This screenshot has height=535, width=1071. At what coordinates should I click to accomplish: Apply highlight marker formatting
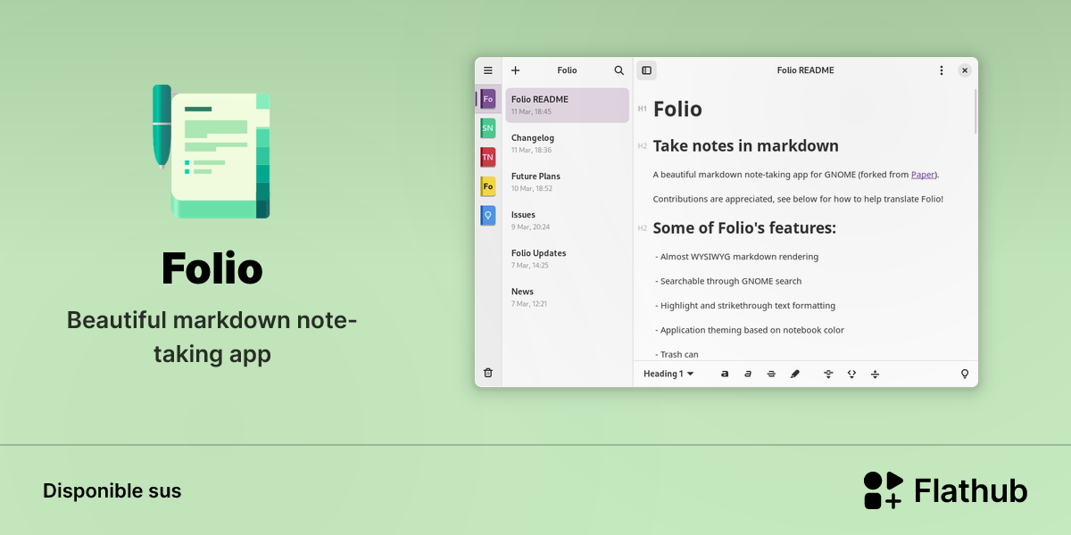795,374
